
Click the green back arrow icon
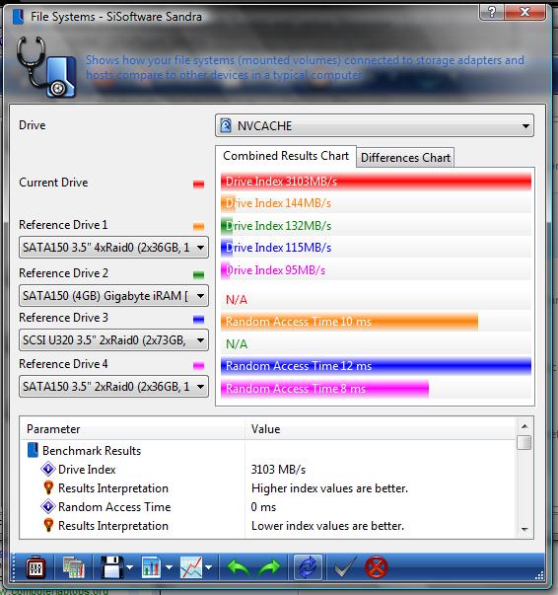coord(238,568)
